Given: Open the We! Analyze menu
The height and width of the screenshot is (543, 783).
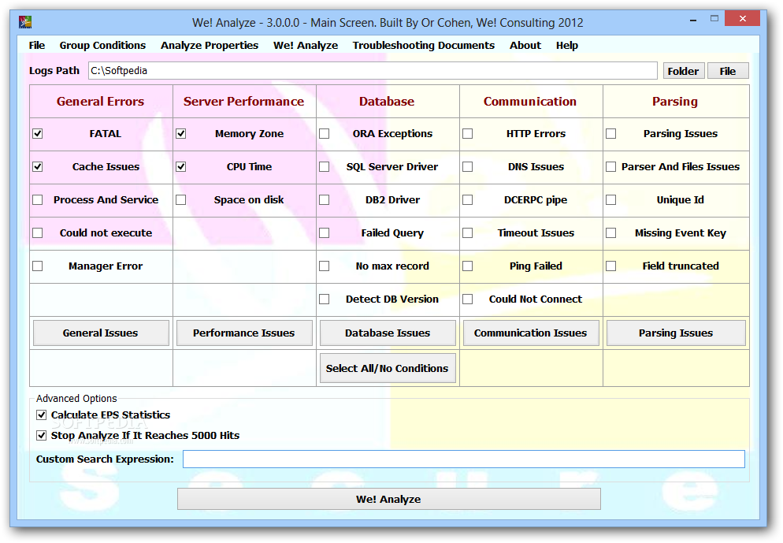Looking at the screenshot, I should pyautogui.click(x=306, y=46).
